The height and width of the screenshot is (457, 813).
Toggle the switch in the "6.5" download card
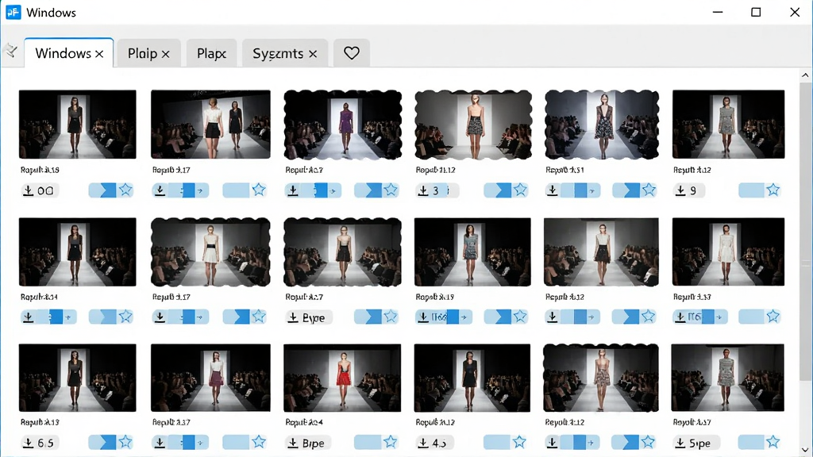102,442
